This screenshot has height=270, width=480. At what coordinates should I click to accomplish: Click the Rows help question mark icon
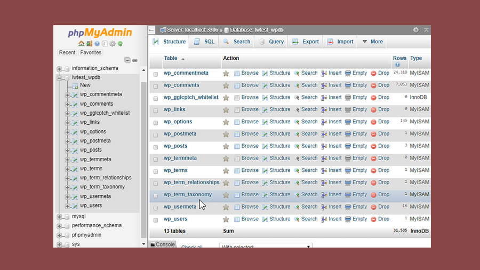tap(397, 65)
